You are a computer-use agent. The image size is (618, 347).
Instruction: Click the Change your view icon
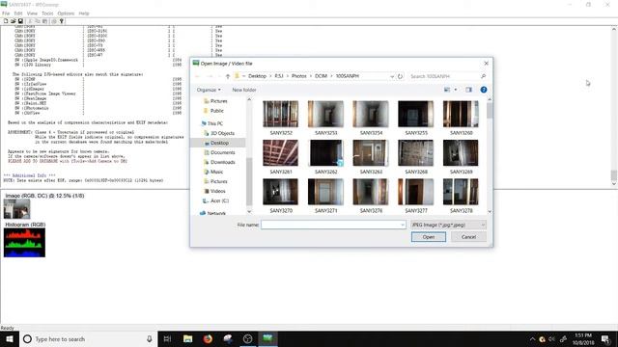(447, 90)
